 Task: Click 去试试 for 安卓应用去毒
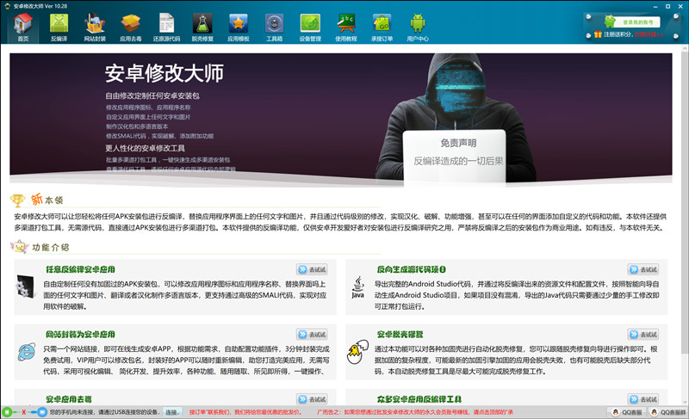(312, 399)
